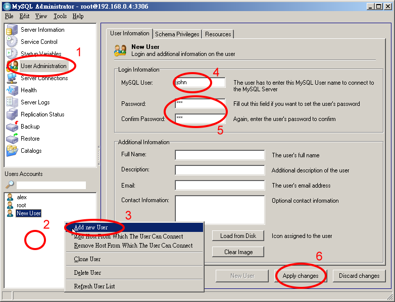Select the root user account
This screenshot has width=395, height=302.
click(21, 205)
